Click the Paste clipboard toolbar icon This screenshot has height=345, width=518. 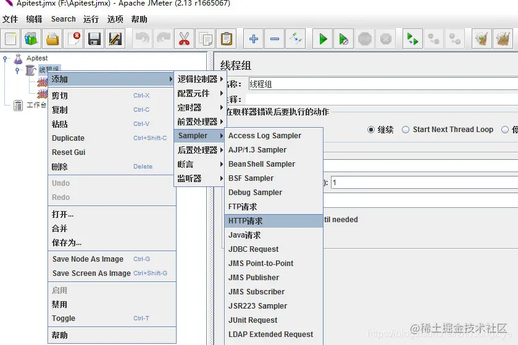227,39
